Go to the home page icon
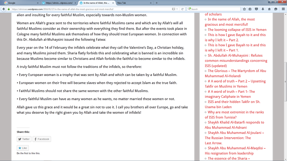287x161 pixels. [x=269, y=9]
